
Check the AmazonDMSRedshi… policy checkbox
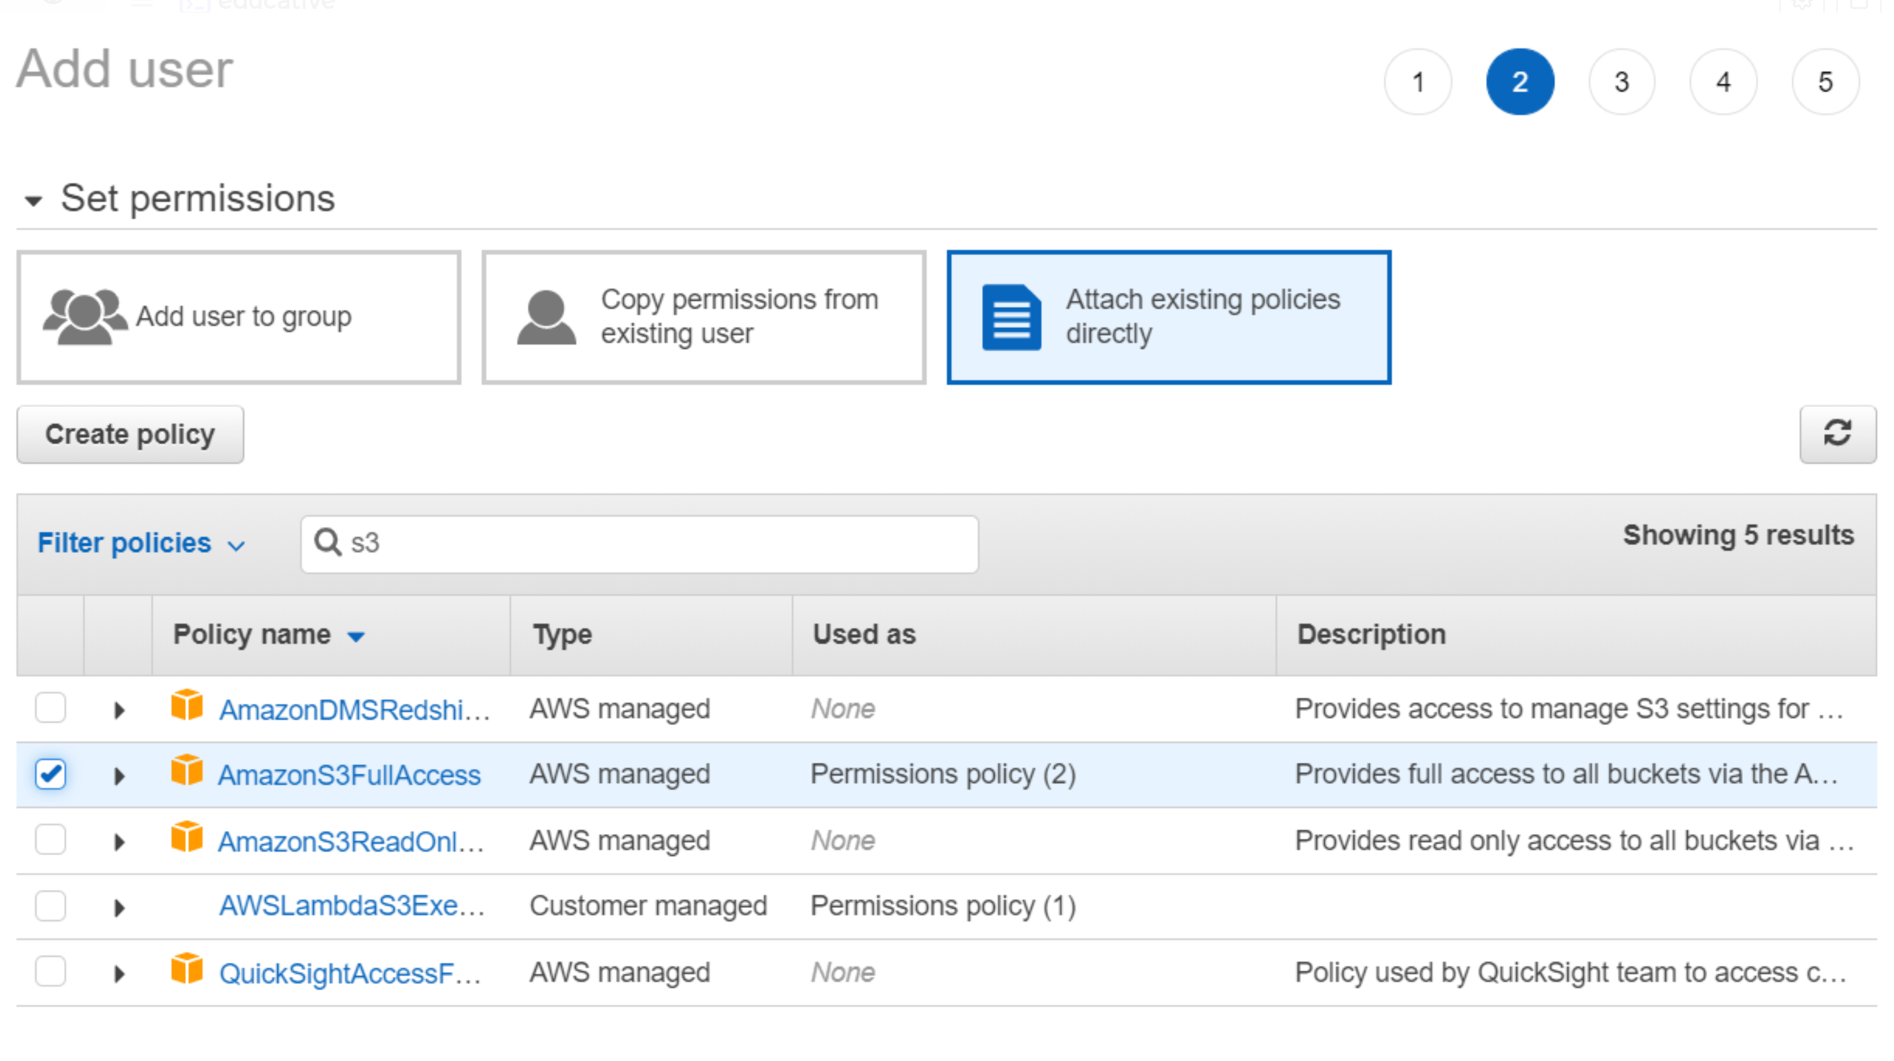[51, 708]
